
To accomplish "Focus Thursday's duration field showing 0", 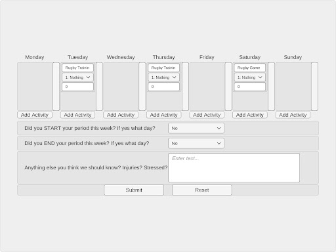I will [163, 87].
